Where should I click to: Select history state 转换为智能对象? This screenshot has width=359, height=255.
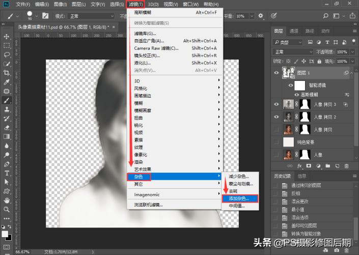(306, 234)
